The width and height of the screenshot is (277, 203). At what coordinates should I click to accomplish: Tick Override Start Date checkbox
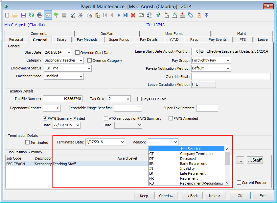tap(77, 53)
